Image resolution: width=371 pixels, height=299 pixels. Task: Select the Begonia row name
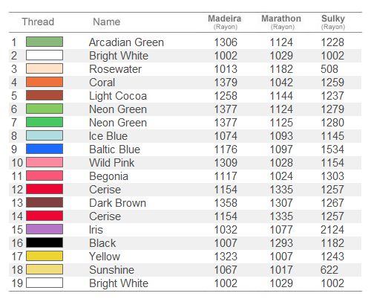108,176
